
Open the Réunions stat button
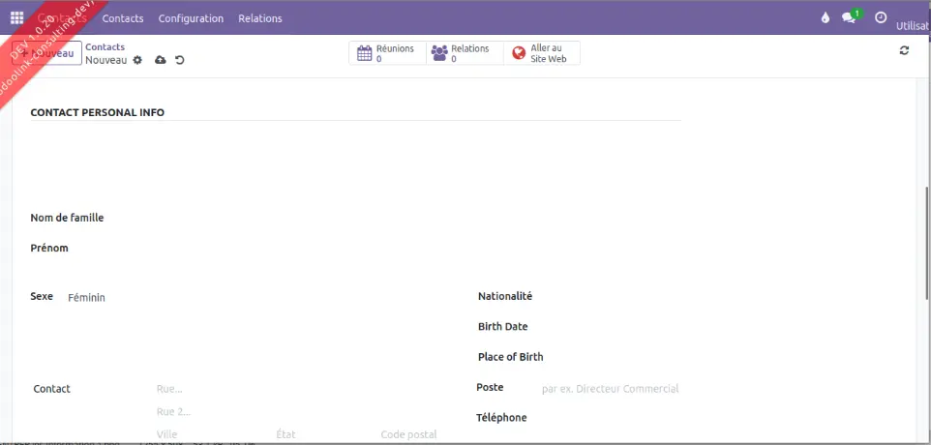point(387,53)
